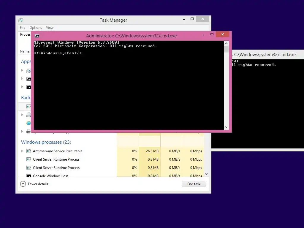Click the Task Manager title bar icon
This screenshot has height=228, width=304.
(21, 20)
